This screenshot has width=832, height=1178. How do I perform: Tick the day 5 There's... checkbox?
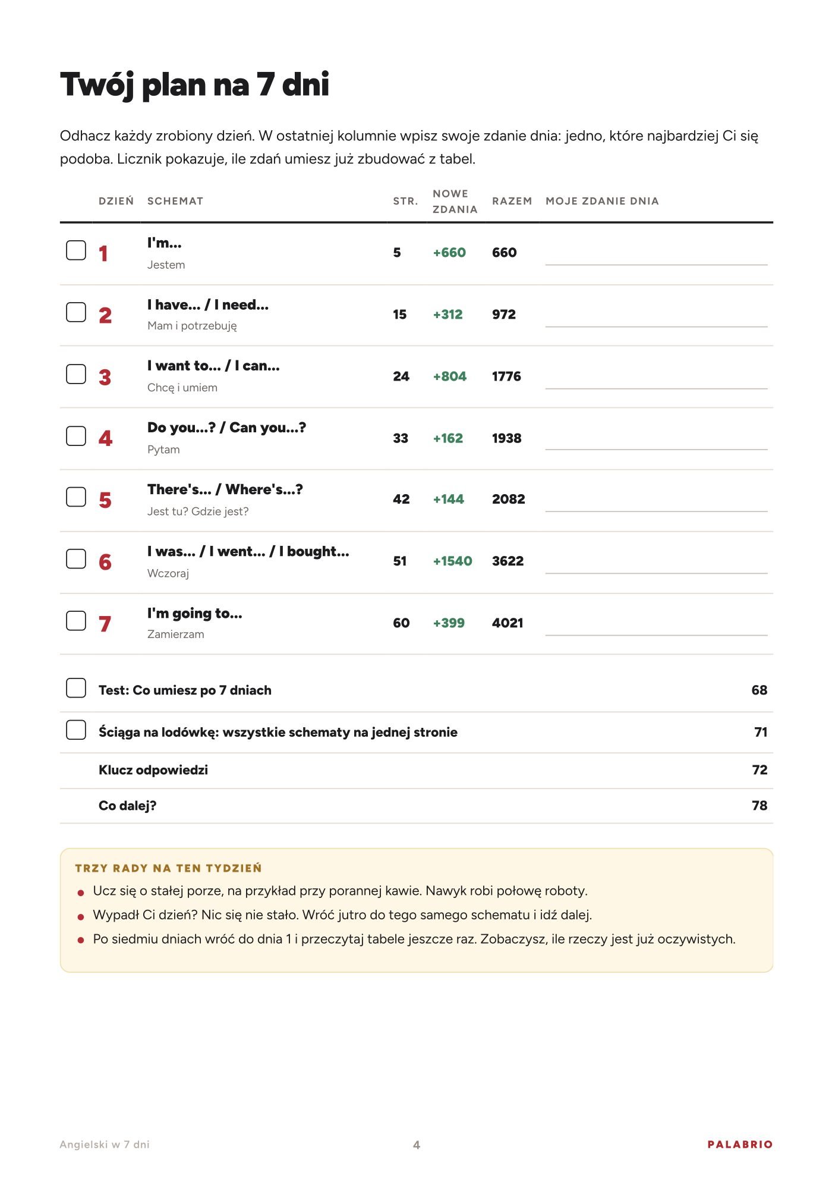(76, 497)
